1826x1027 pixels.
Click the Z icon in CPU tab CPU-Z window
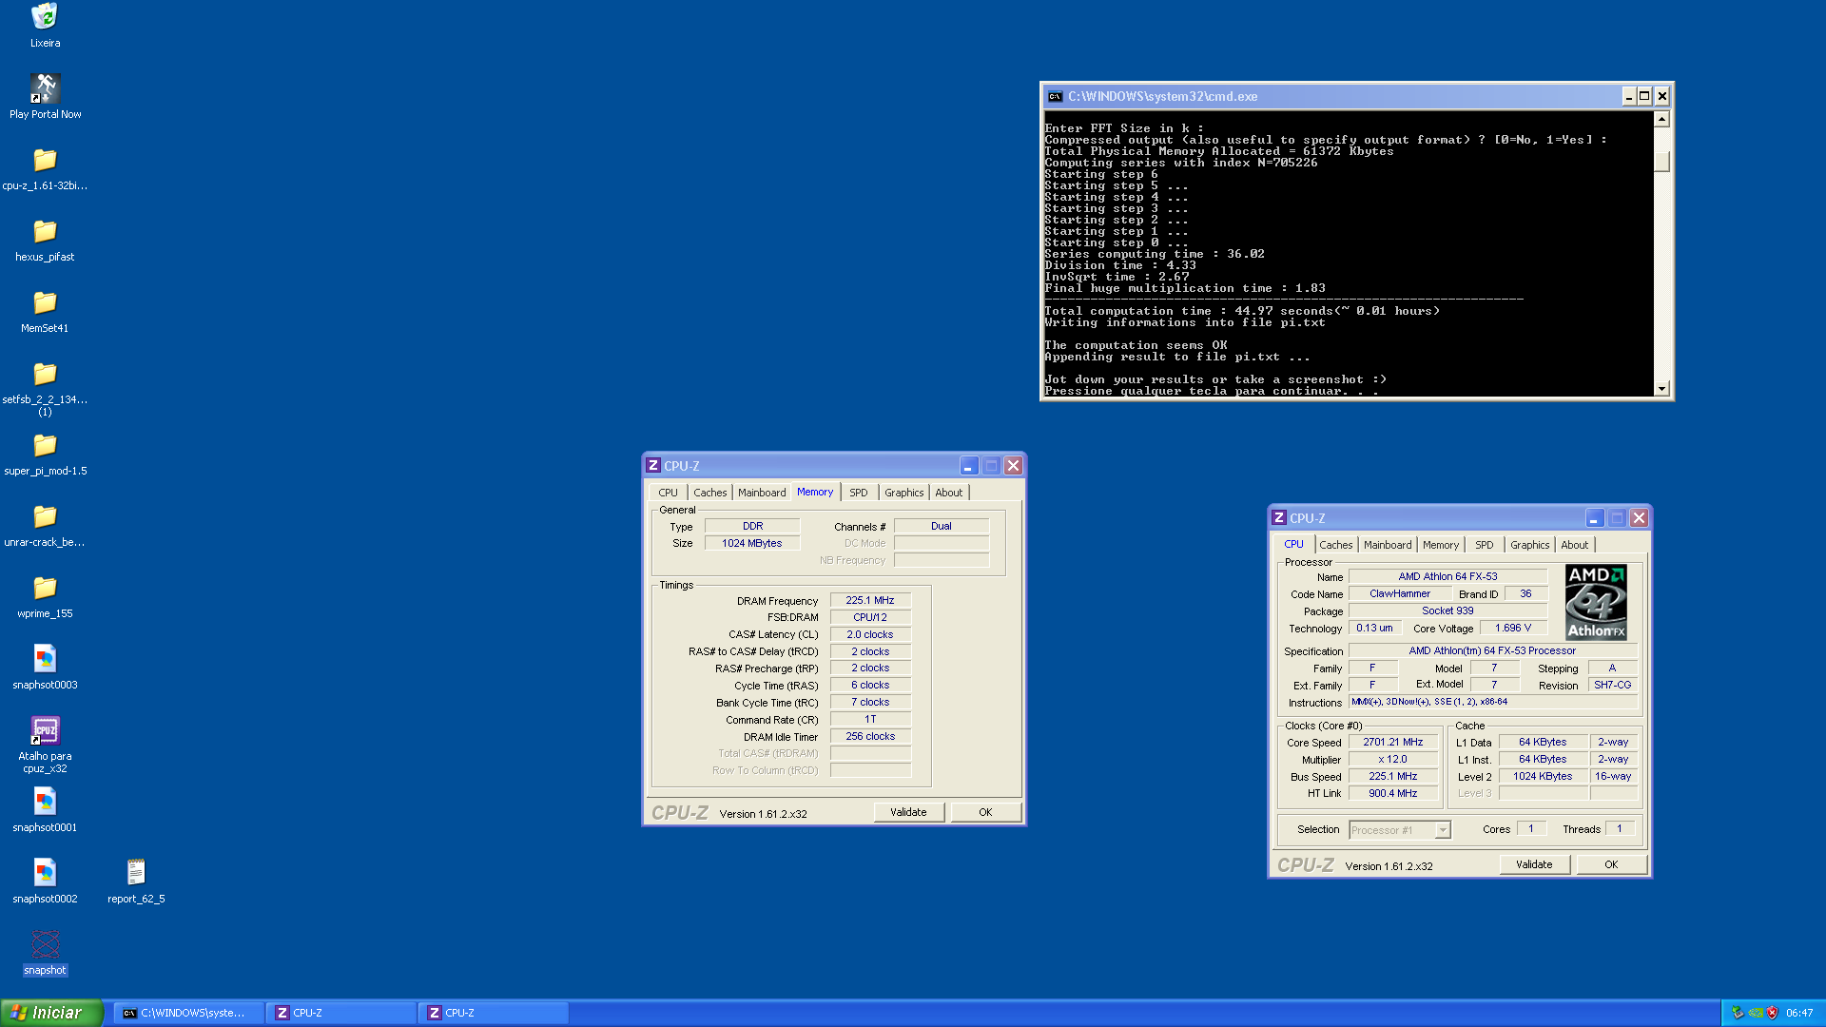1279,517
